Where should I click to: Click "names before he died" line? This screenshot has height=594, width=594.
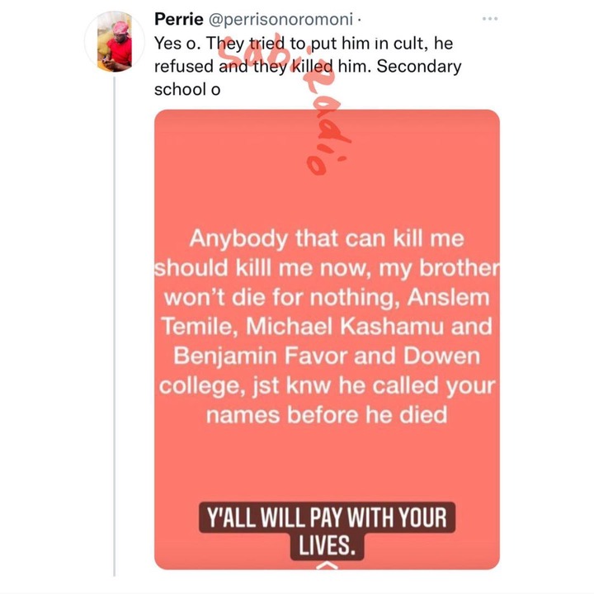coord(327,415)
